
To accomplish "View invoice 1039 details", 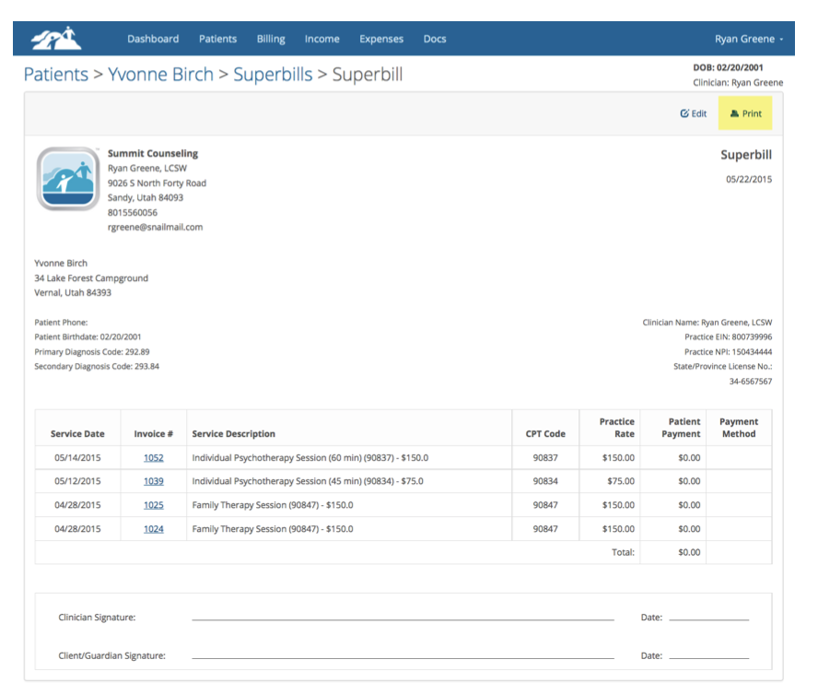I will (x=153, y=481).
